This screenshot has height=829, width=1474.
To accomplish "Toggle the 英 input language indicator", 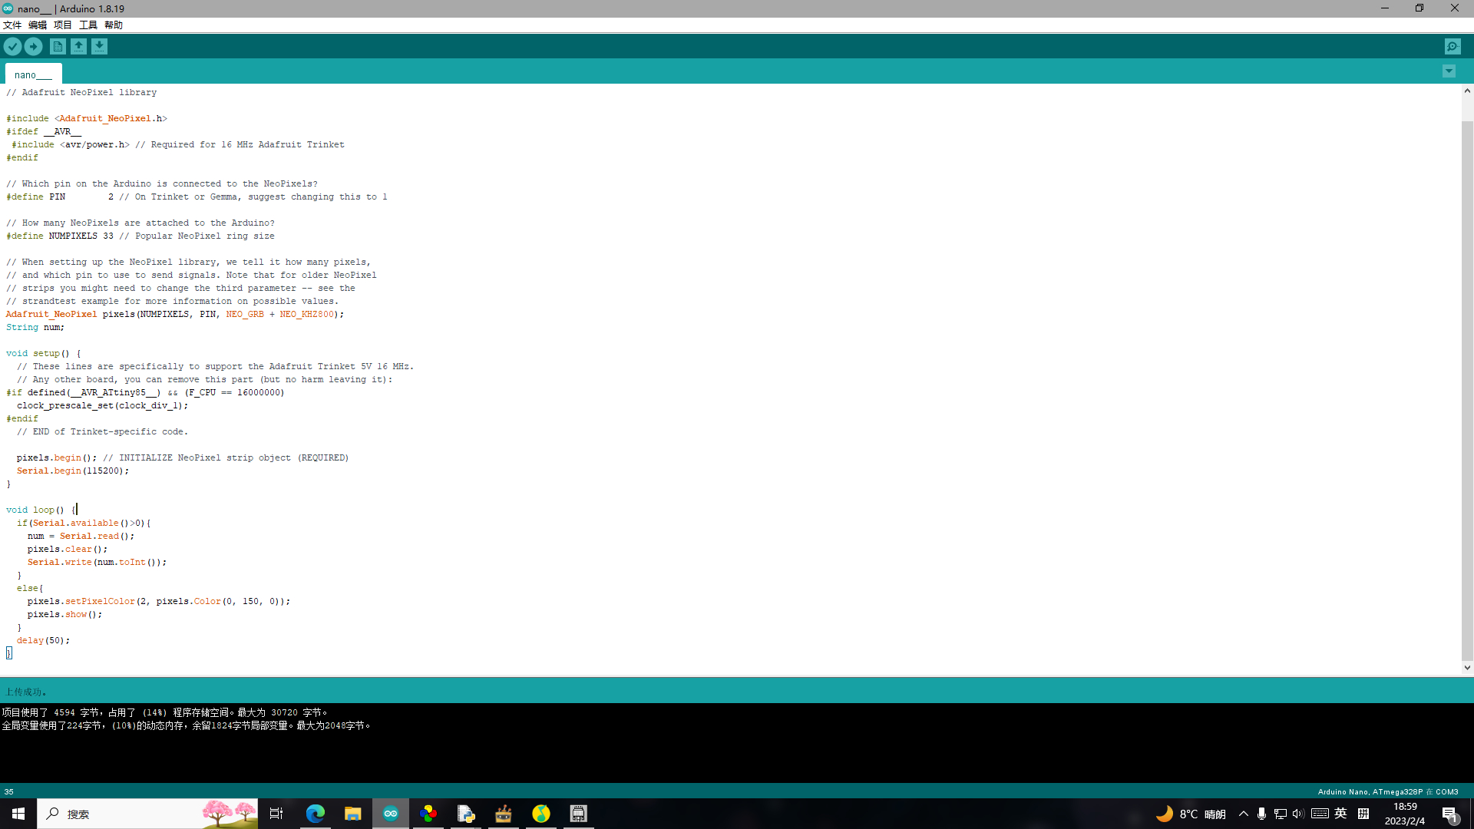I will (x=1340, y=814).
